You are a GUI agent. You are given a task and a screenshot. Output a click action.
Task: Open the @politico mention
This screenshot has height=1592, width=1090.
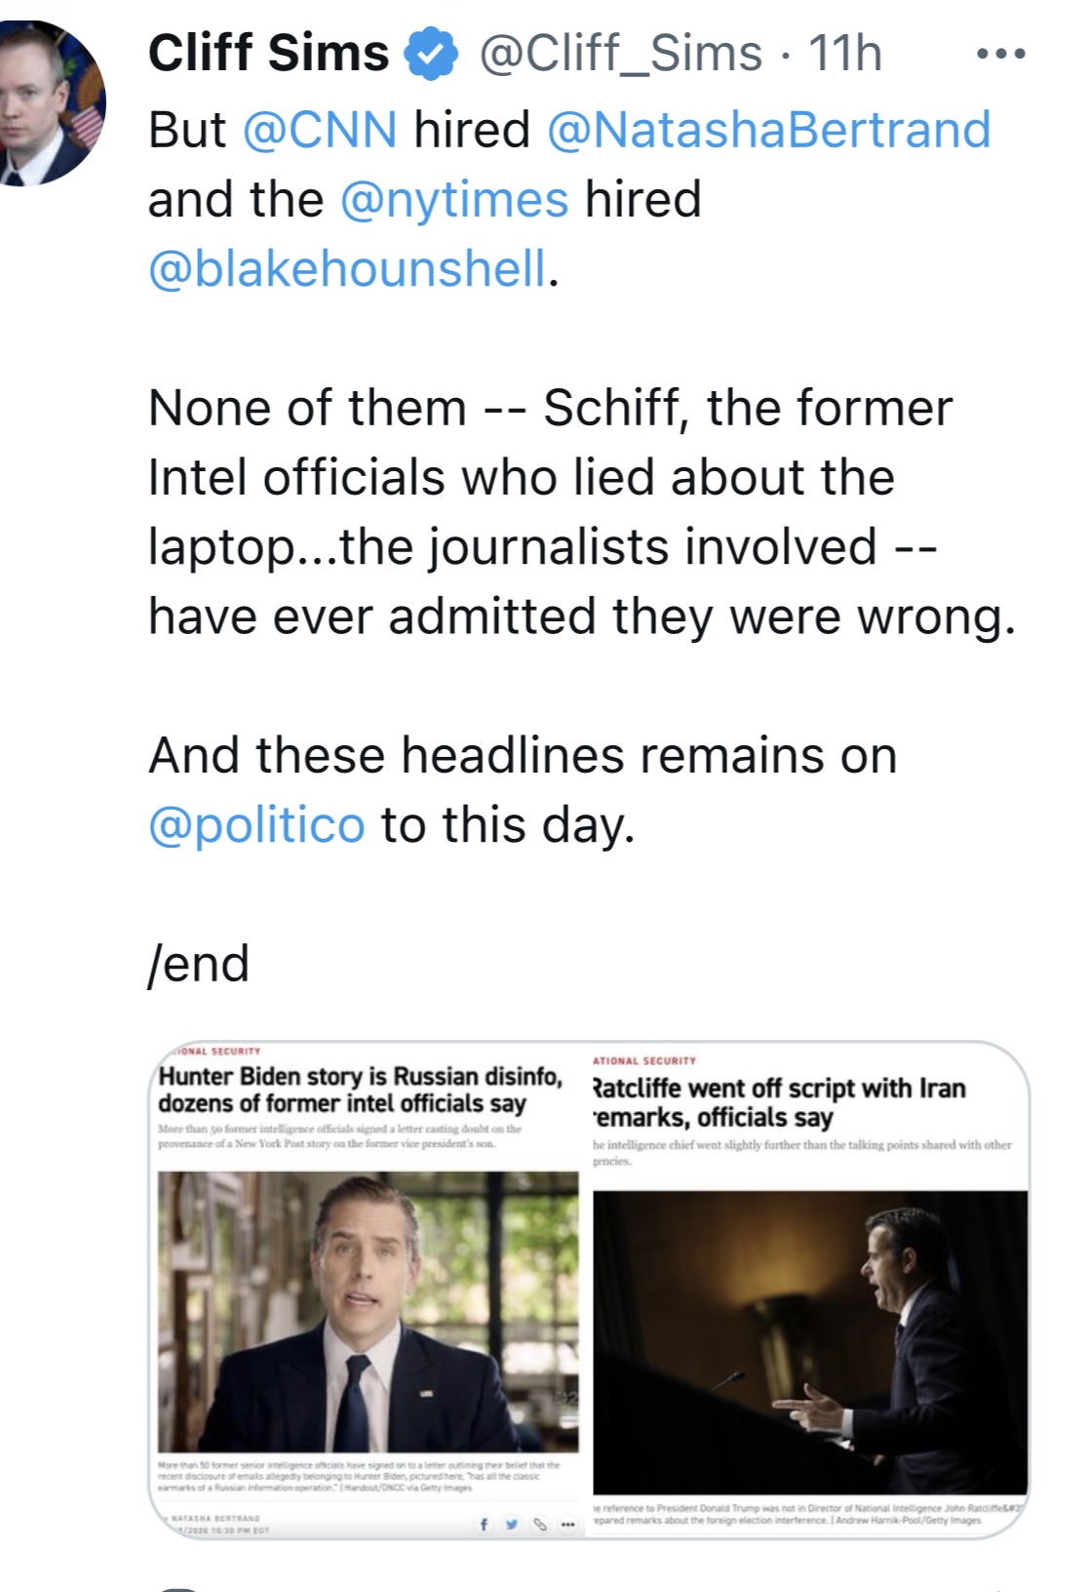(256, 825)
